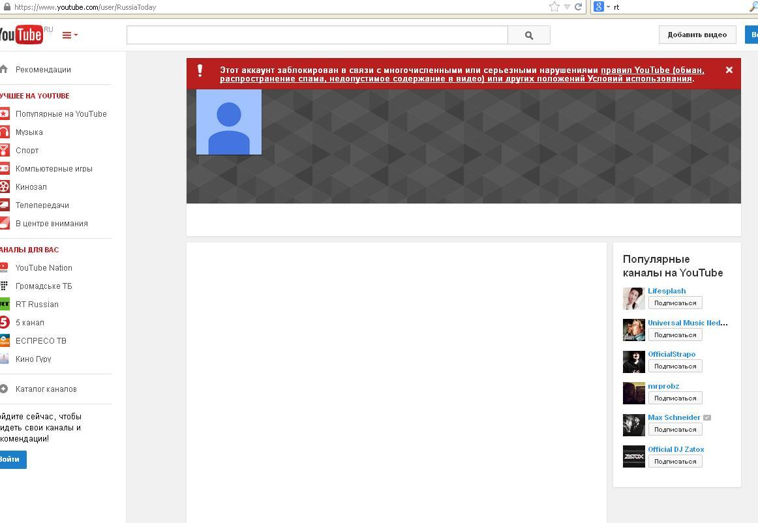Dismiss the red account-blocked warning banner
Image resolution: width=758 pixels, height=523 pixels.
[729, 70]
